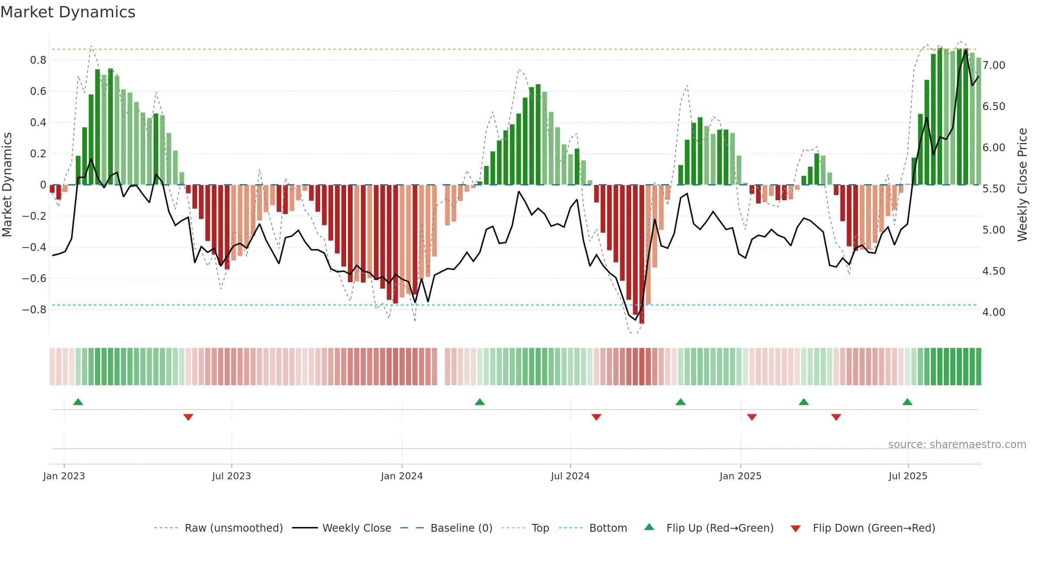Click the red Flip Down marker just after Jul 2024
Image resolution: width=1041 pixels, height=585 pixels.
(596, 417)
